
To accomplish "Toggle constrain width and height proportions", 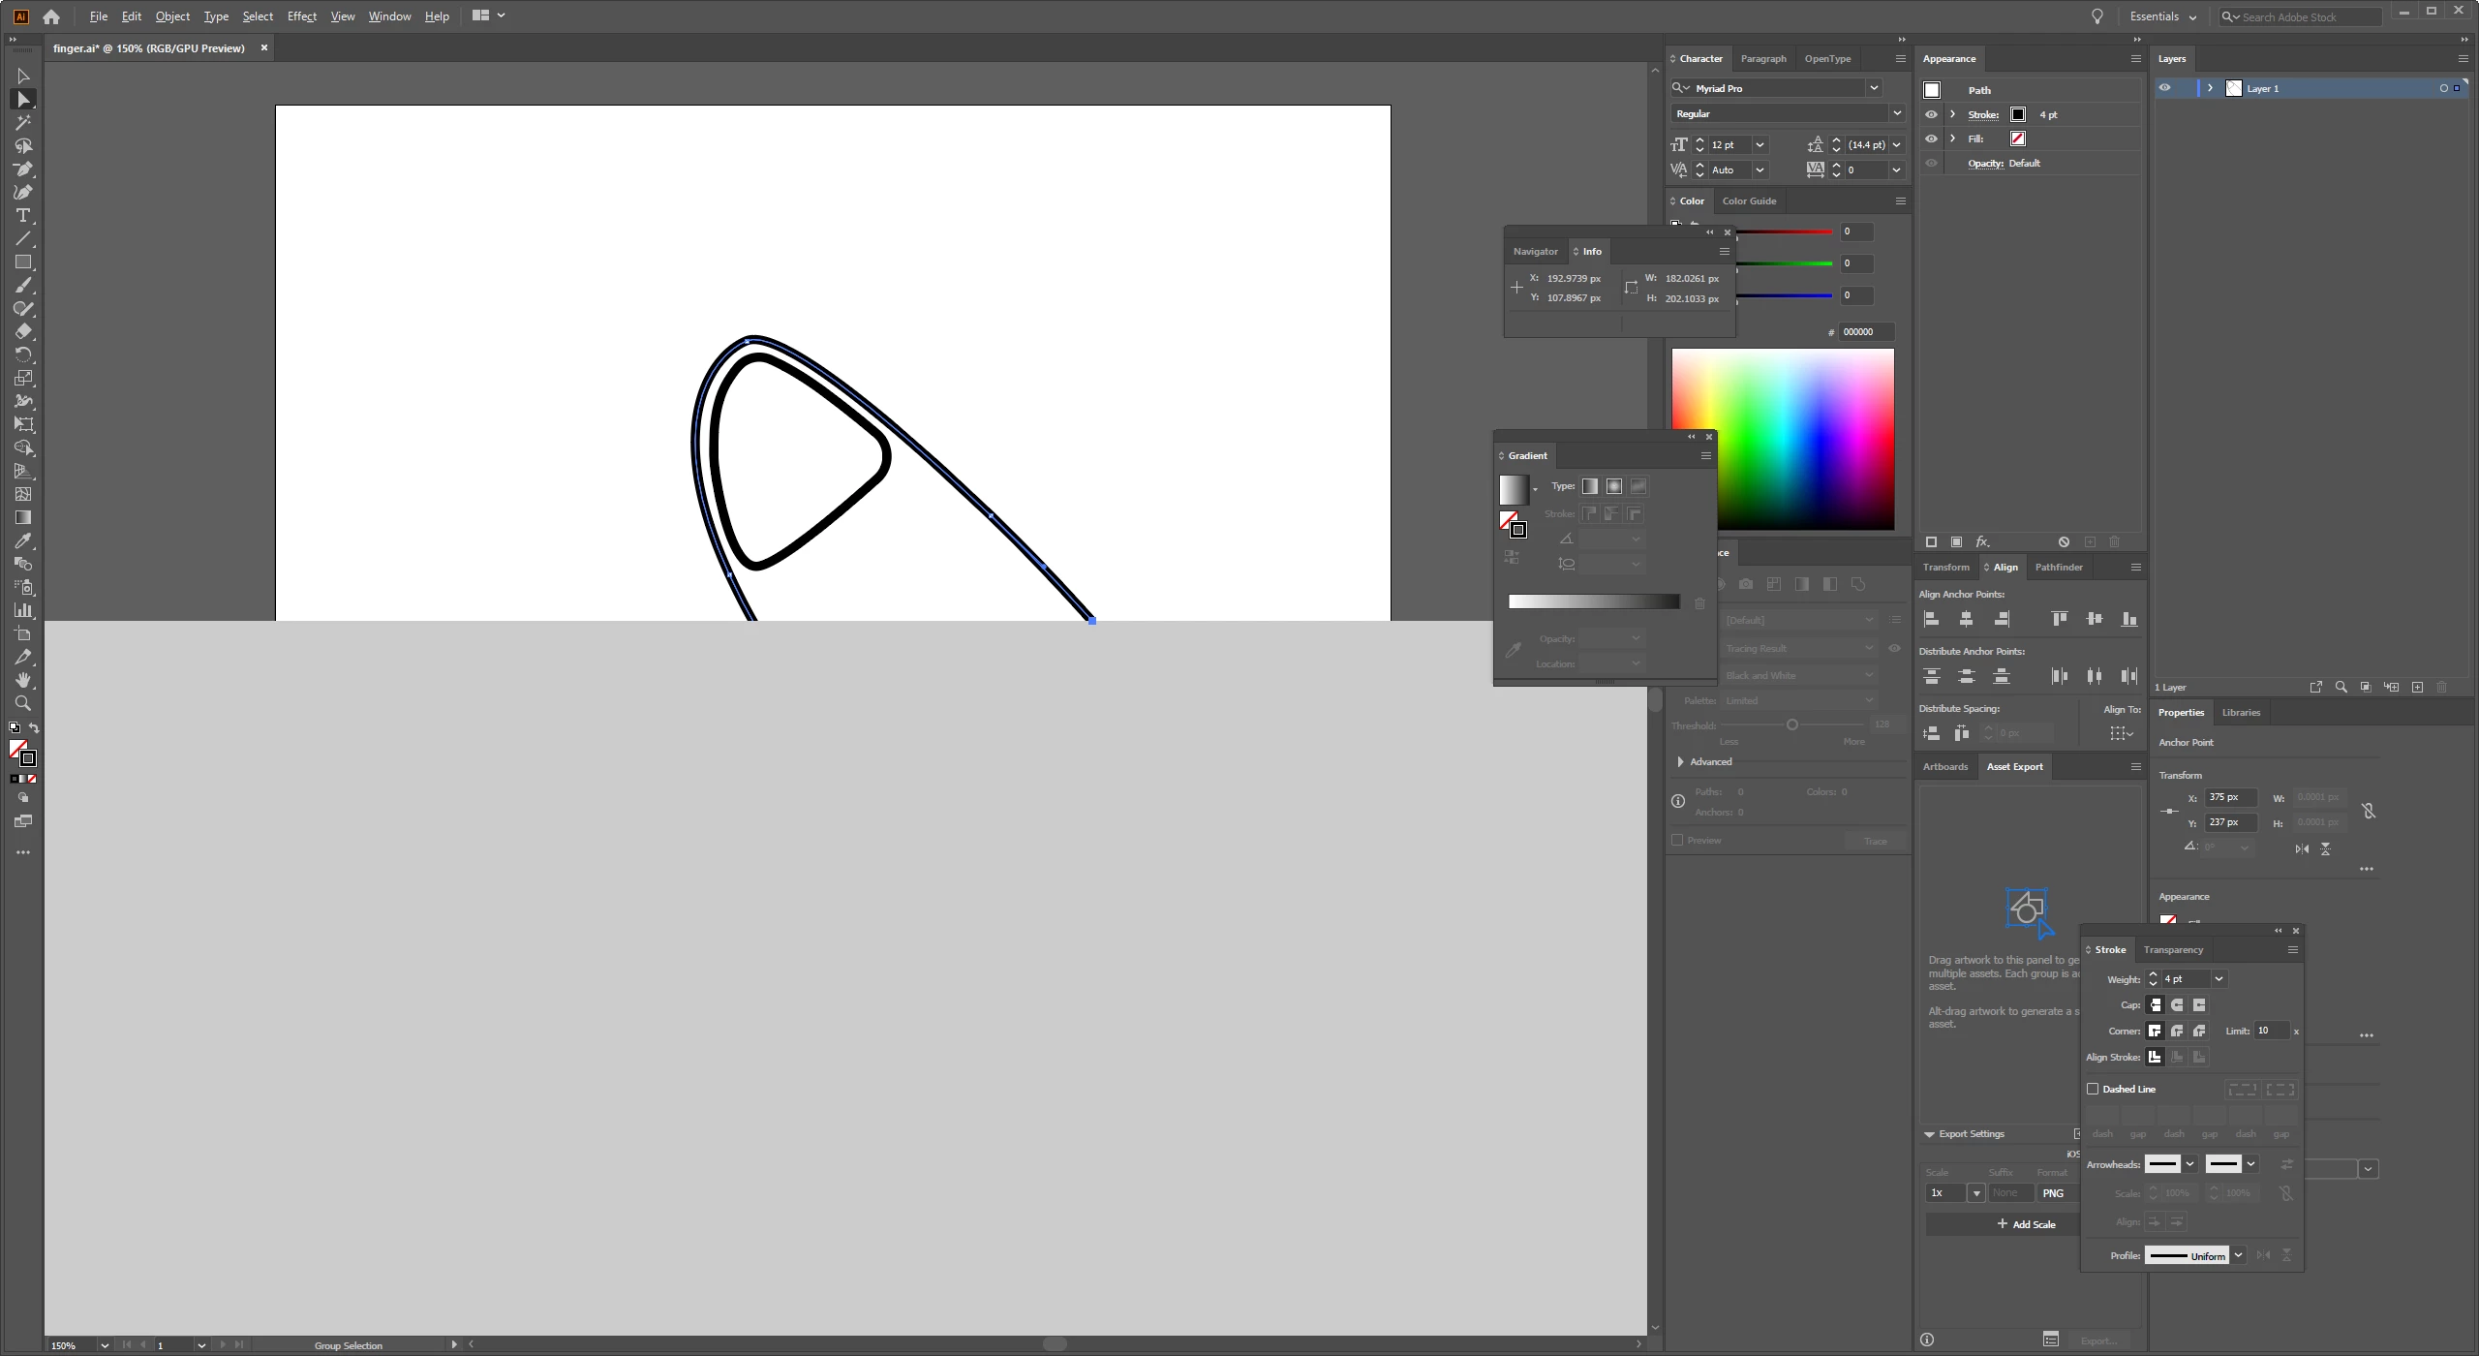I will coord(2369,811).
